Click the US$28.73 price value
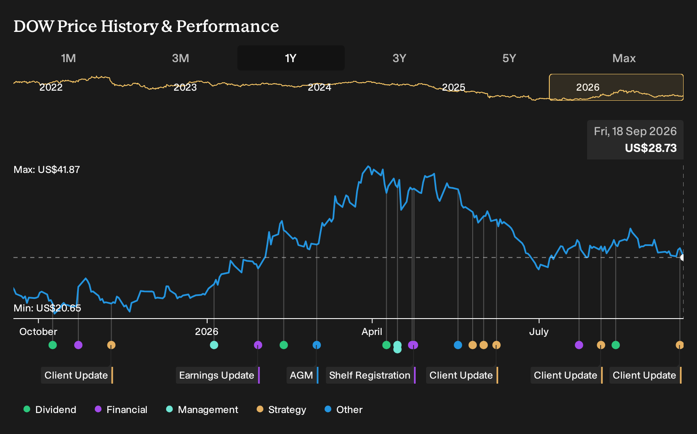This screenshot has height=434, width=697. point(650,148)
